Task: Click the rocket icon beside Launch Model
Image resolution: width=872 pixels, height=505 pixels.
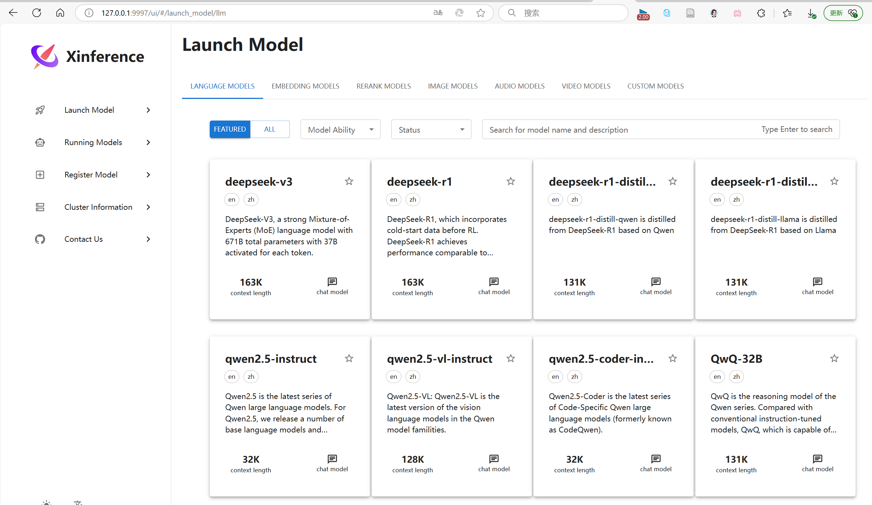Action: (40, 110)
